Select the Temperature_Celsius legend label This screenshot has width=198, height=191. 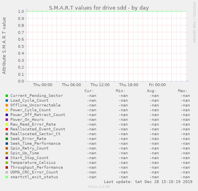click(x=33, y=163)
